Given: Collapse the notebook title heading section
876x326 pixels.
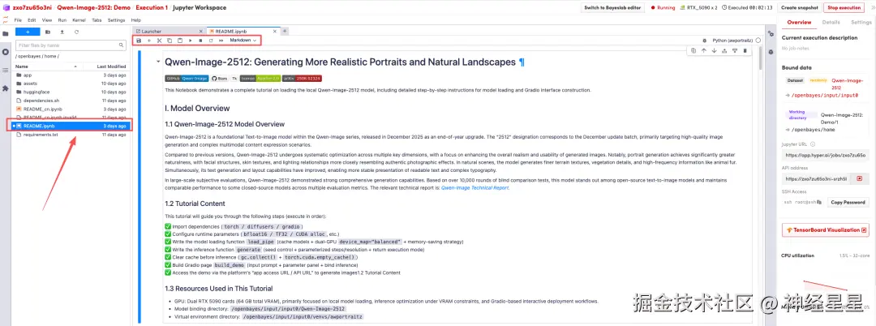Looking at the screenshot, I should click(158, 62).
